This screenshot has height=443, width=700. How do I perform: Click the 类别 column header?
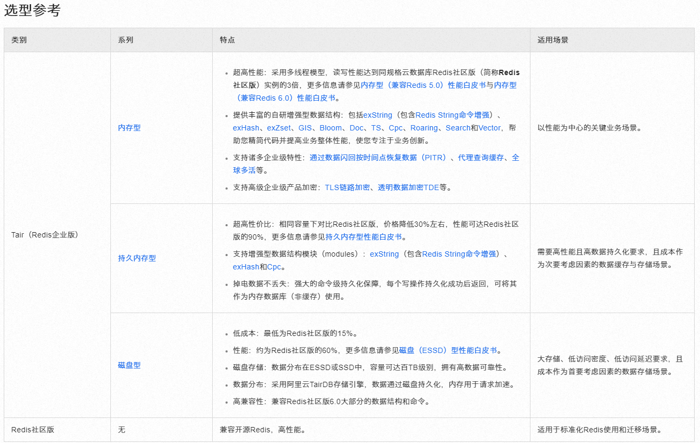point(19,40)
